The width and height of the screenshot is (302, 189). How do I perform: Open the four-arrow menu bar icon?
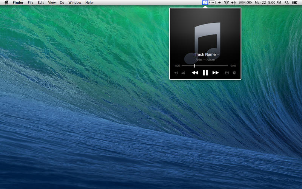(219, 3)
